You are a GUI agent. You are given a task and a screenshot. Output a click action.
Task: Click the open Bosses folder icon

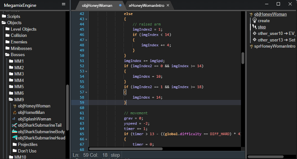[7, 55]
